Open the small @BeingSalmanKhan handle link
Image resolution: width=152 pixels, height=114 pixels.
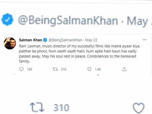(x=65, y=40)
